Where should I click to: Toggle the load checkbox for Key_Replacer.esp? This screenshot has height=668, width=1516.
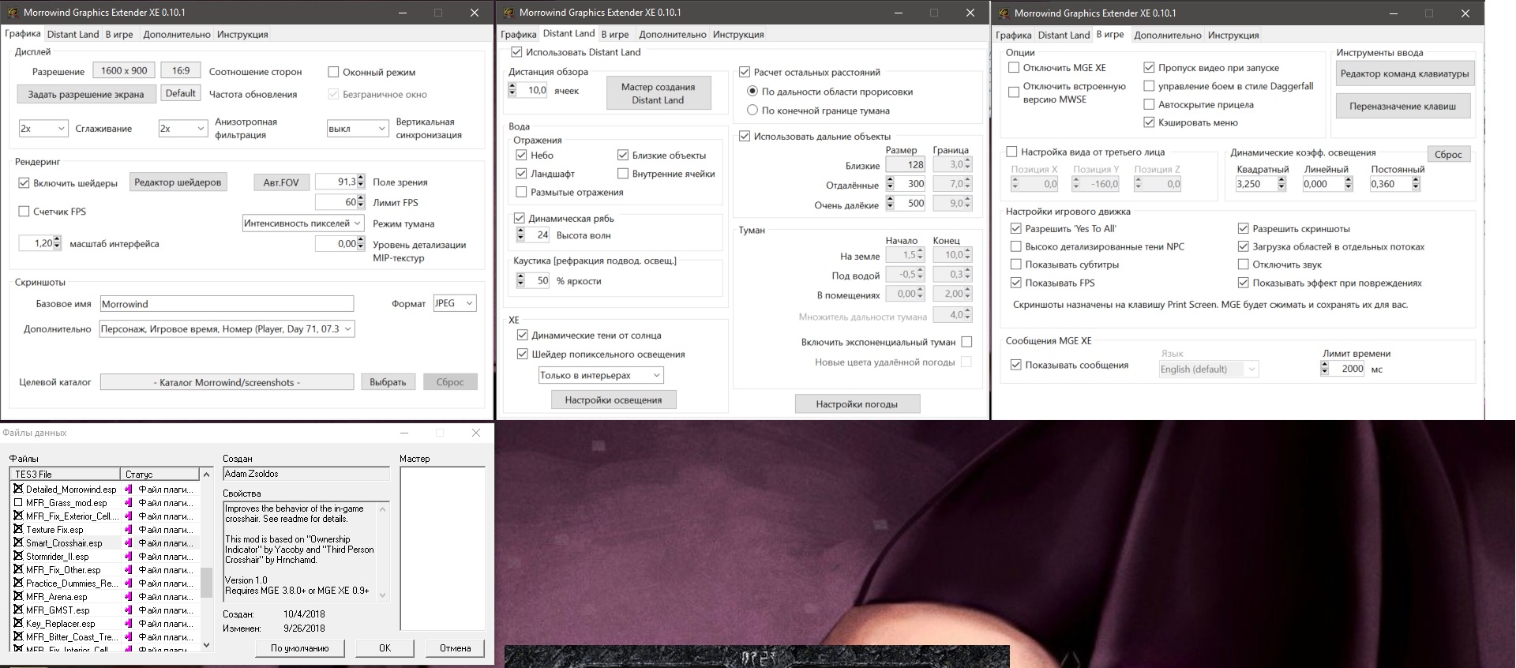(x=18, y=623)
